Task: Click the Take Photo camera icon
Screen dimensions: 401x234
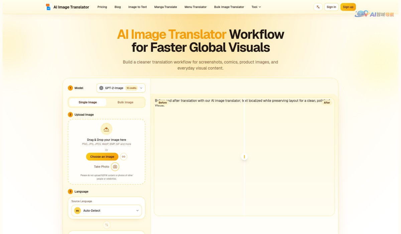Action: (x=115, y=166)
